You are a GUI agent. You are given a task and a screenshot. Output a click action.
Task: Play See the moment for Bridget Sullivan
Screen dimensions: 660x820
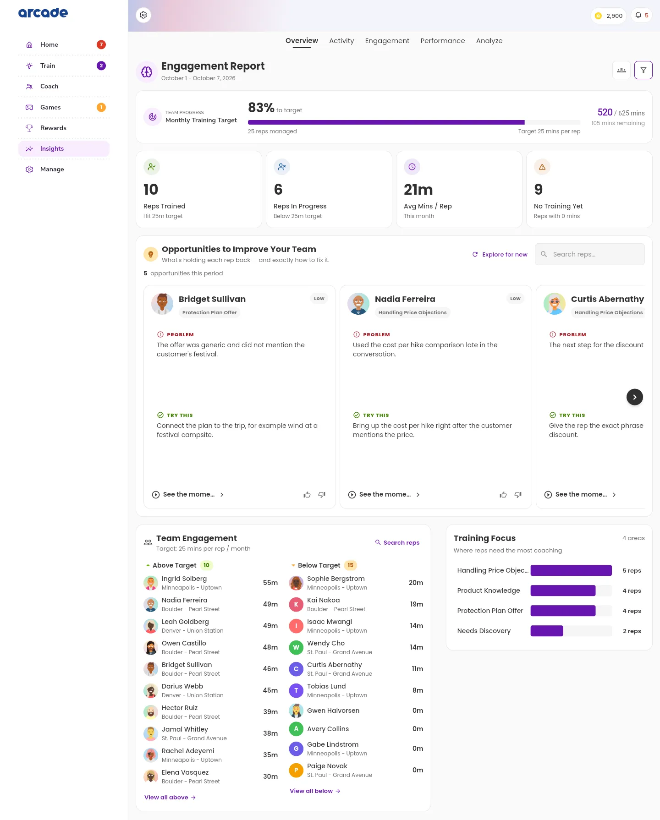click(x=188, y=495)
